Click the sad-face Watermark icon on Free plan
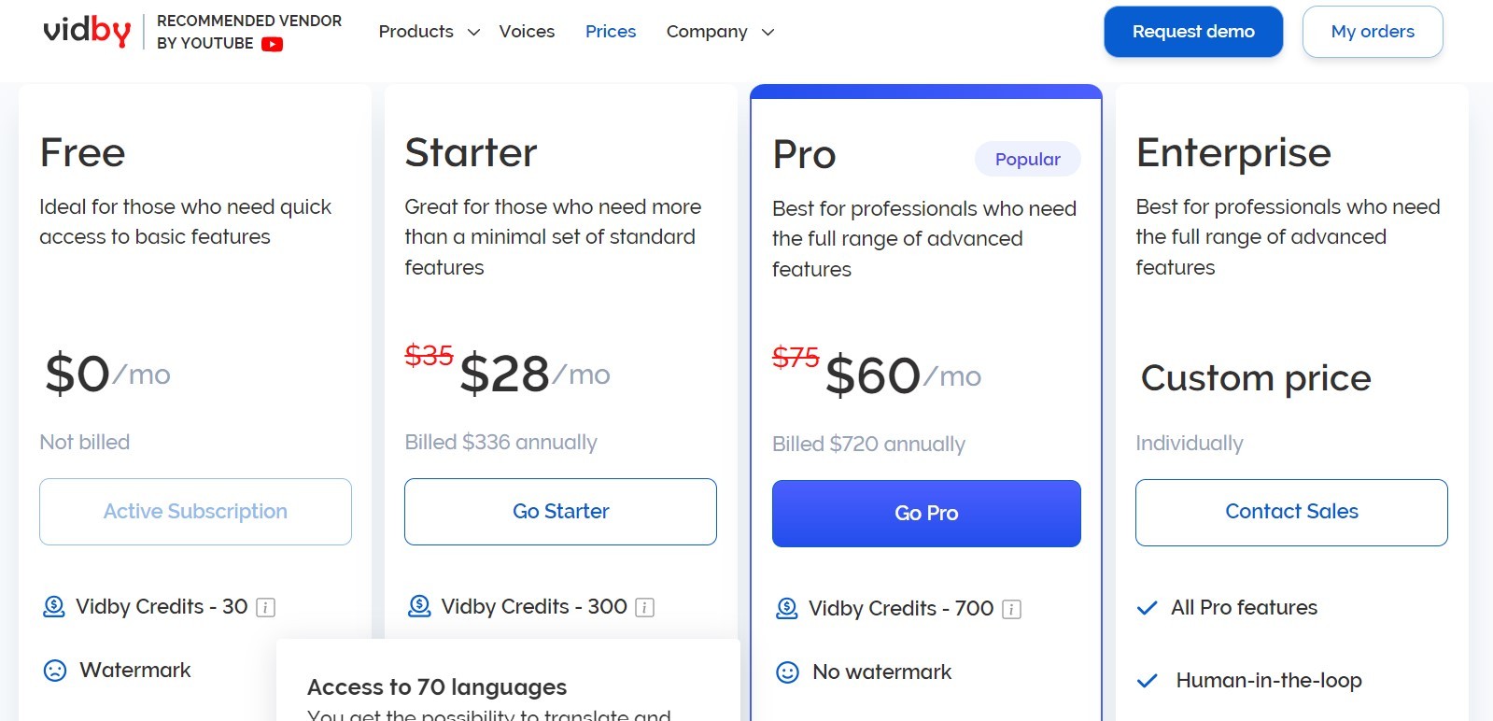The width and height of the screenshot is (1493, 721). pos(55,670)
